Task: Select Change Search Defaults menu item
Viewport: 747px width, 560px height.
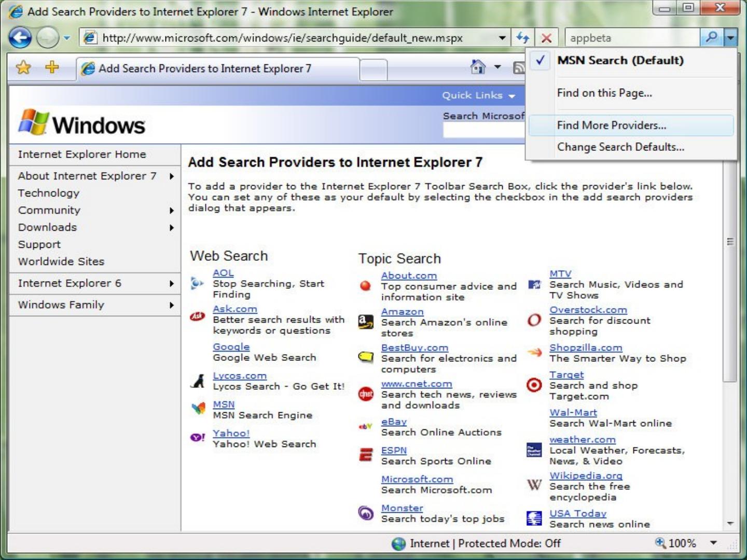Action: [620, 147]
